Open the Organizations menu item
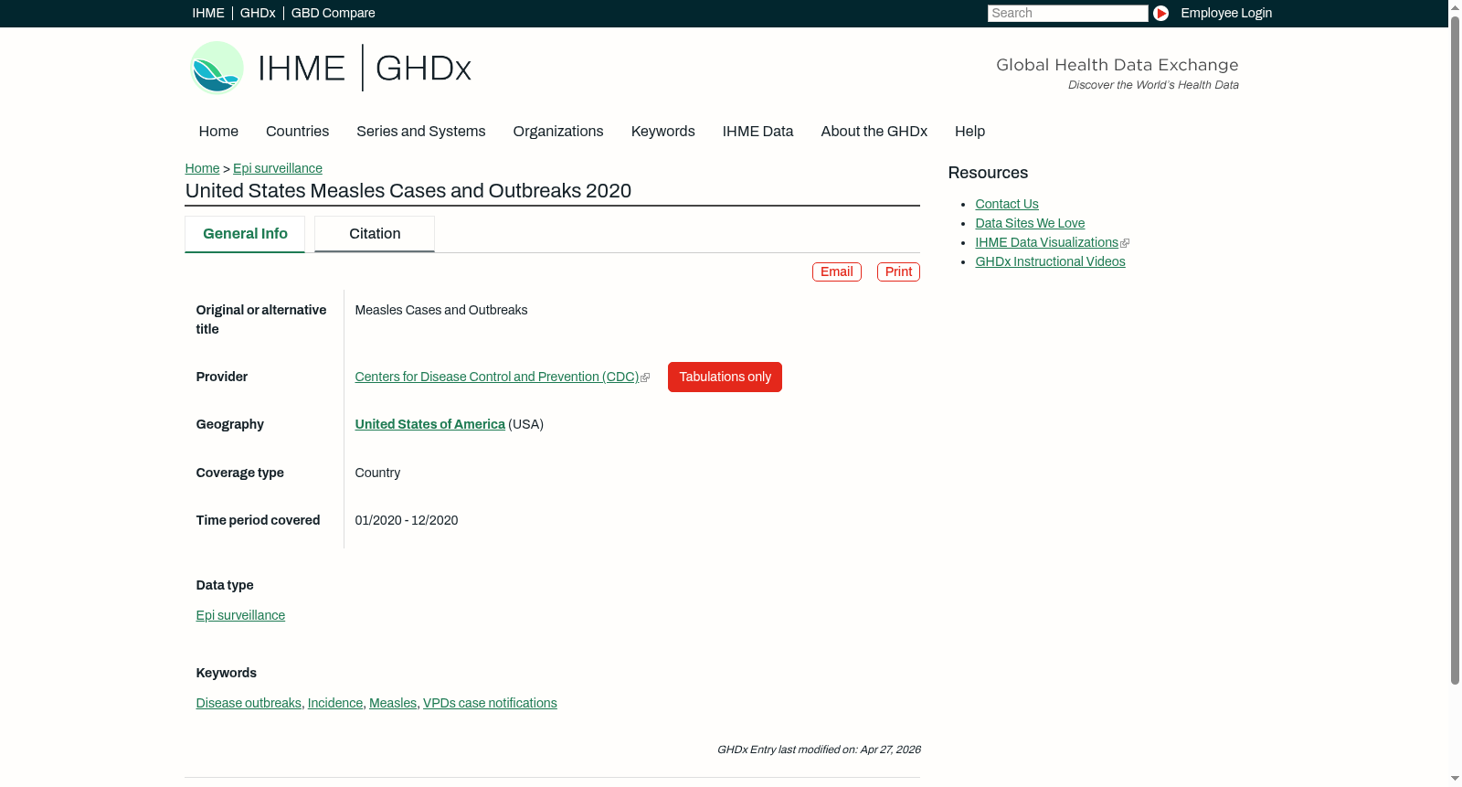Screen dimensions: 1462x787 [x=558, y=132]
